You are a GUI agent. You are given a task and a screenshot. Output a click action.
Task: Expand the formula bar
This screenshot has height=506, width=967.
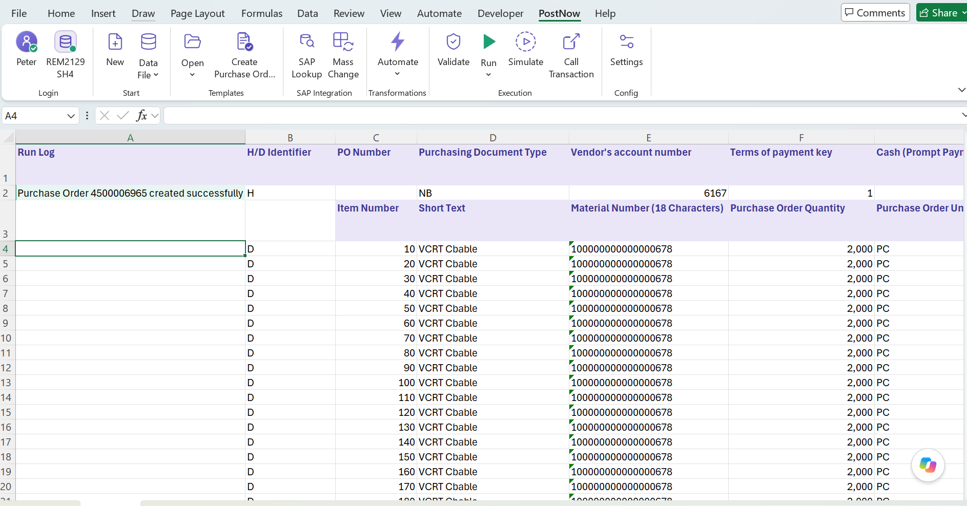(964, 115)
